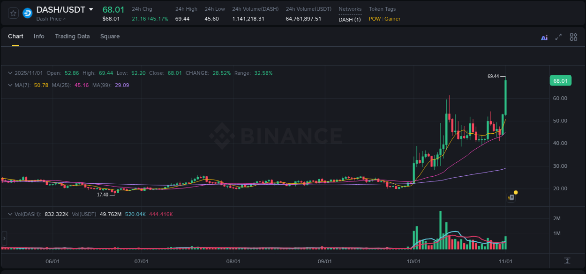
Task: Open the DASH network info
Action: click(x=349, y=19)
